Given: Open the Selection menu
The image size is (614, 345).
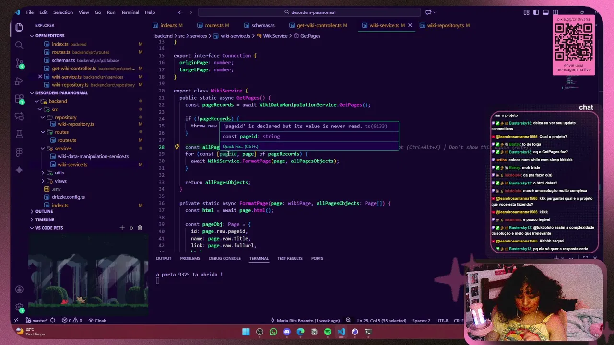Looking at the screenshot, I should [x=63, y=12].
